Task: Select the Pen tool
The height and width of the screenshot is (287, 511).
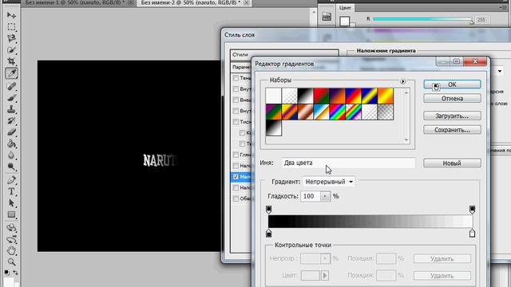Action: pyautogui.click(x=11, y=179)
